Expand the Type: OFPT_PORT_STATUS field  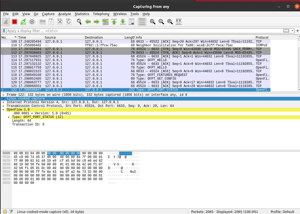click(9, 117)
